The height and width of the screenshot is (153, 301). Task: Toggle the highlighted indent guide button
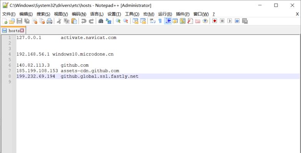[168, 21]
